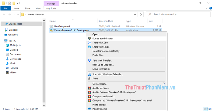Viewport: 213px width, 111px height.
Task: Sort by Date modified column header
Action: (x=111, y=21)
